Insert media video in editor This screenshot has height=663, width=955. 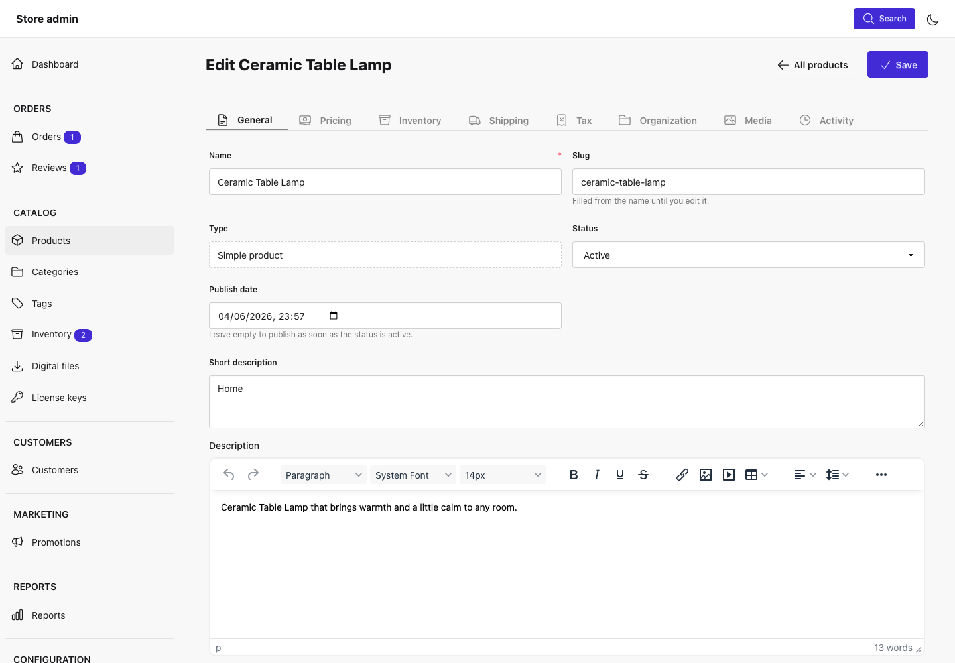click(x=729, y=475)
